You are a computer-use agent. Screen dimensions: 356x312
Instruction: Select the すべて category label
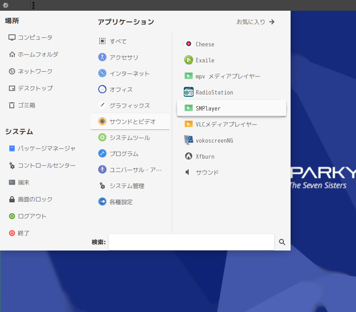click(x=118, y=41)
